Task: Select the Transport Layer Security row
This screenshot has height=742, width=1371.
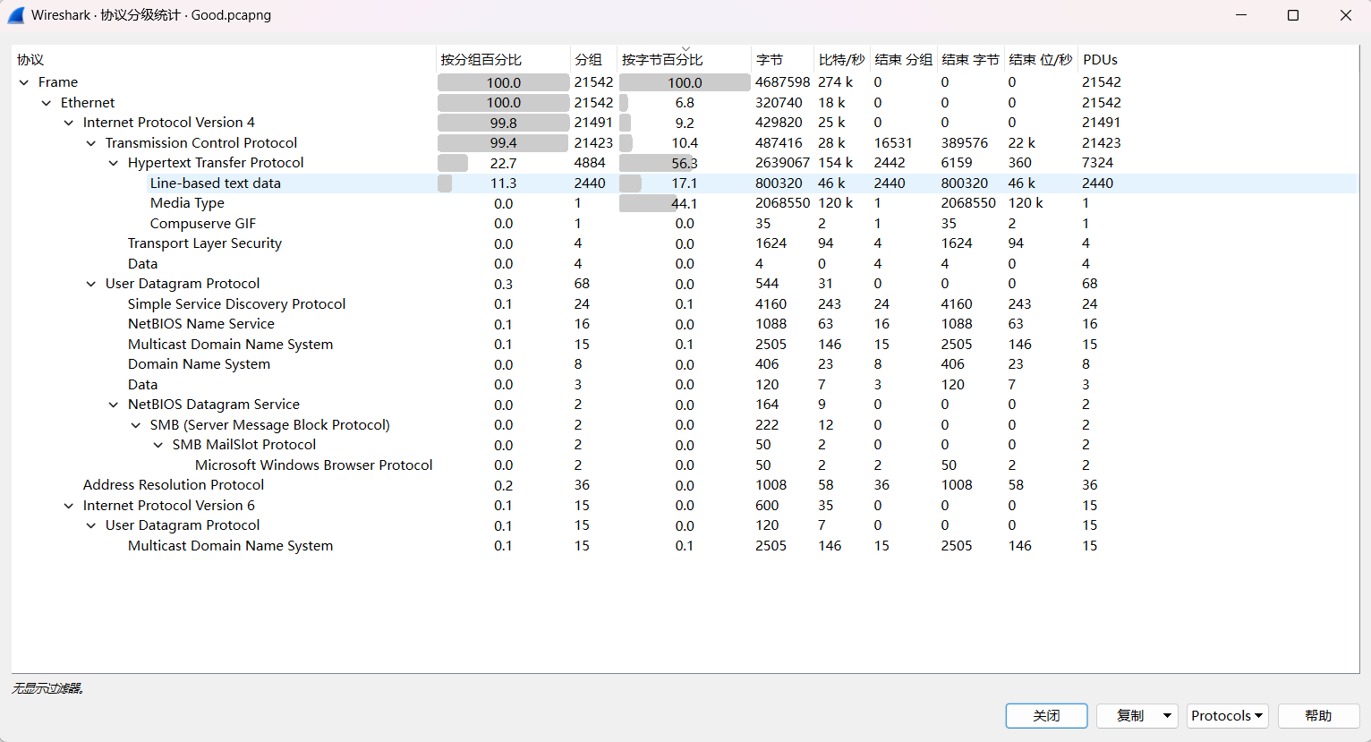Action: click(205, 243)
